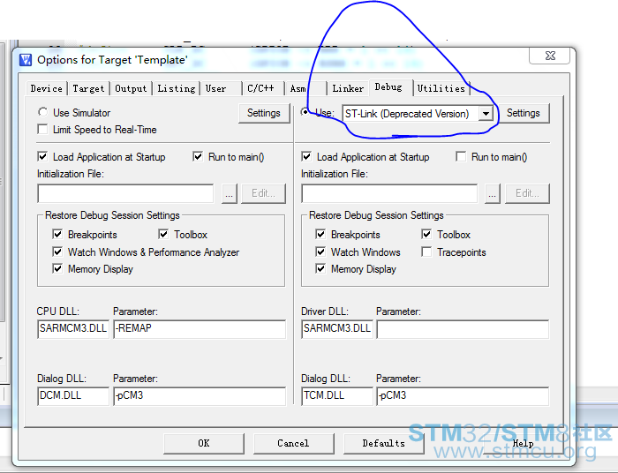Image resolution: width=618 pixels, height=473 pixels.
Task: Toggle hardware Load Application at Startup
Action: click(306, 157)
